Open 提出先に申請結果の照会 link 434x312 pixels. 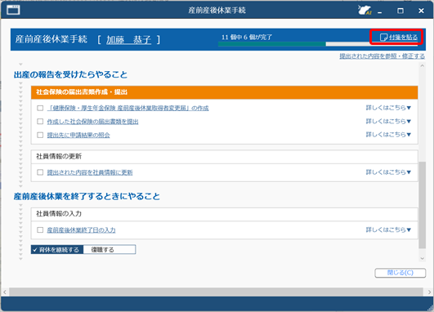[x=78, y=136]
